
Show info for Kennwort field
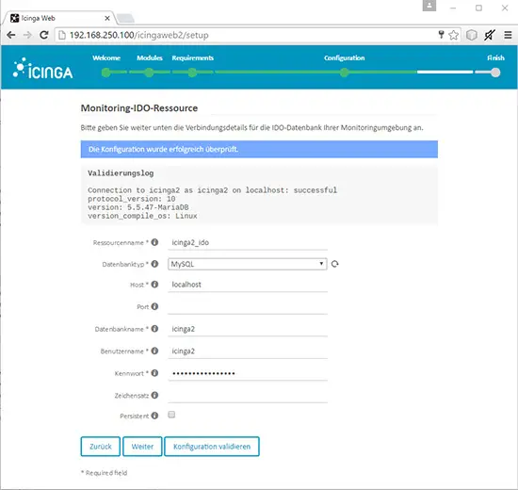pos(154,373)
